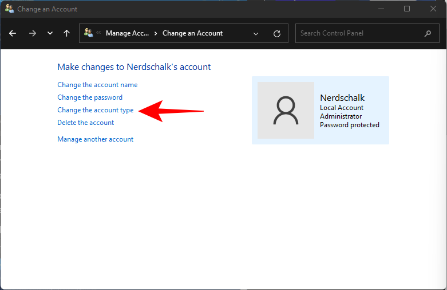Viewport: 447px width, 290px height.
Task: Click the Forward navigation arrow
Action: (32, 33)
